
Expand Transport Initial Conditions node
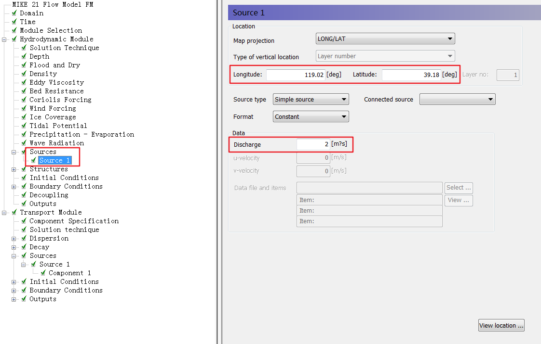pyautogui.click(x=14, y=282)
